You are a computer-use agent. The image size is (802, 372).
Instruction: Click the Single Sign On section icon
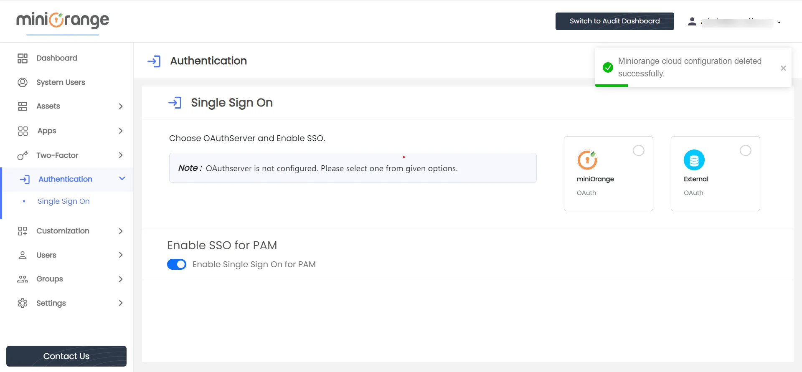click(175, 103)
